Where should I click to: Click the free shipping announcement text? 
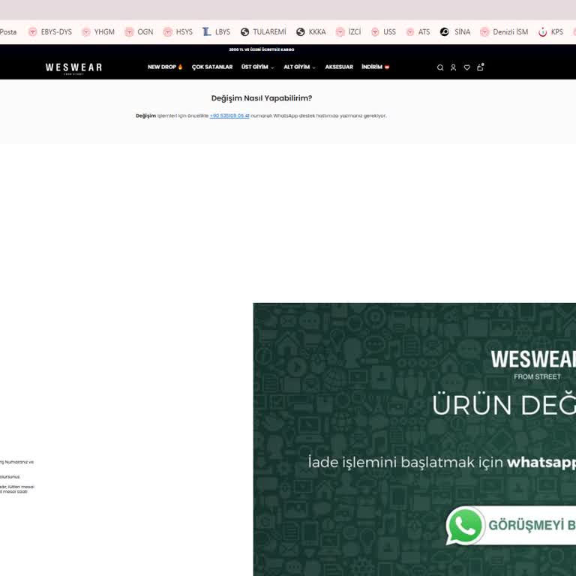pyautogui.click(x=262, y=49)
